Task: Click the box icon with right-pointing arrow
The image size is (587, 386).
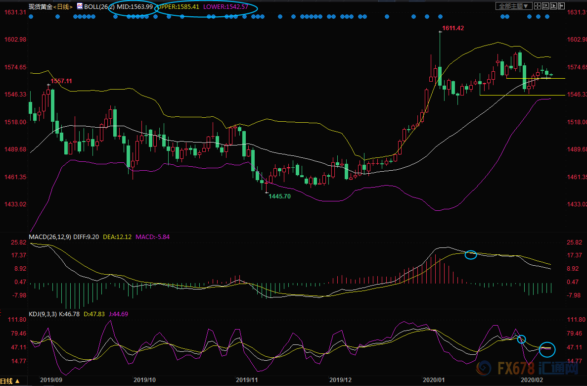Action: tap(561, 6)
